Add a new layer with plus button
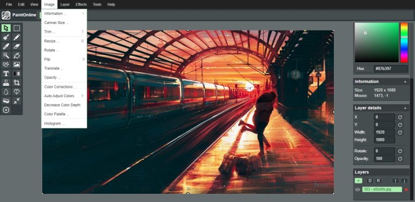The width and height of the screenshot is (415, 202). (x=359, y=181)
